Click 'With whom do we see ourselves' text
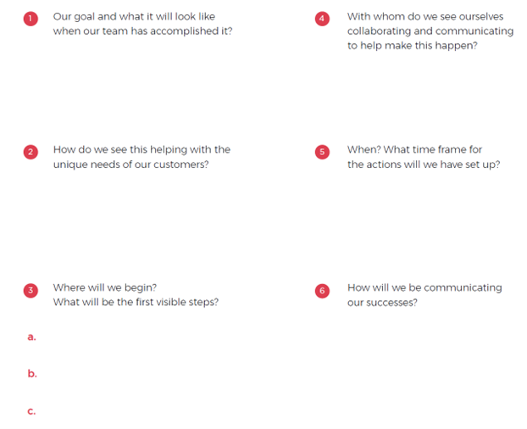 pos(425,16)
